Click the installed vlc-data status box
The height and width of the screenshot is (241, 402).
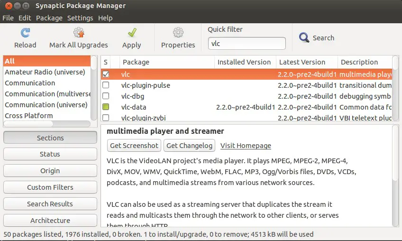click(x=106, y=107)
